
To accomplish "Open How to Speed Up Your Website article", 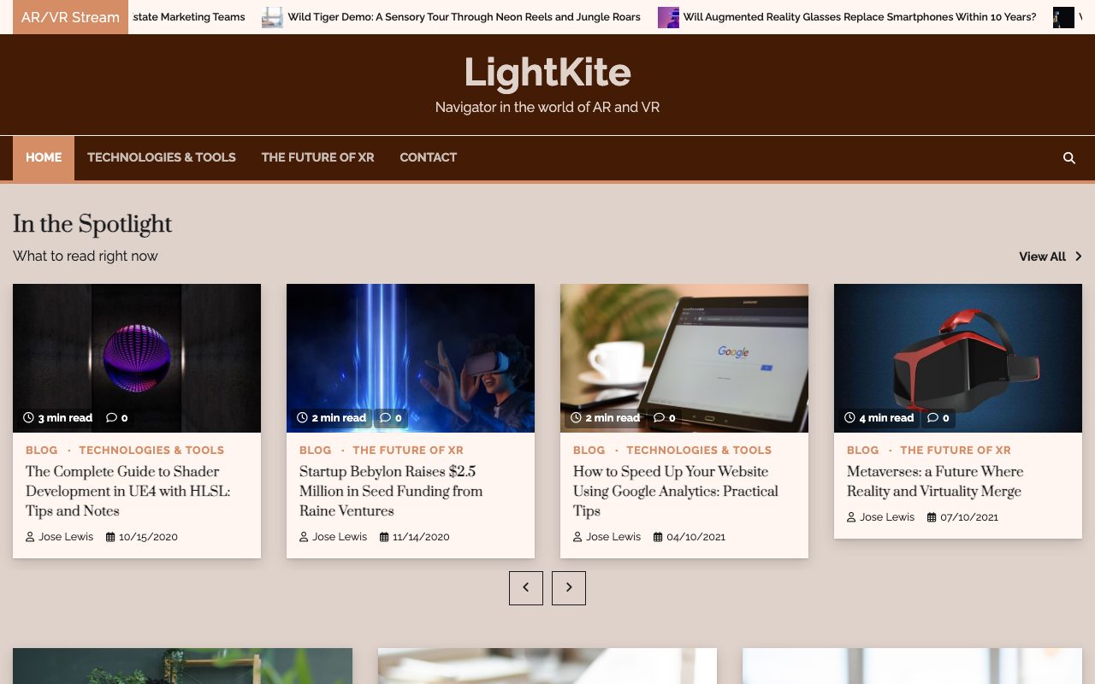I will click(676, 492).
